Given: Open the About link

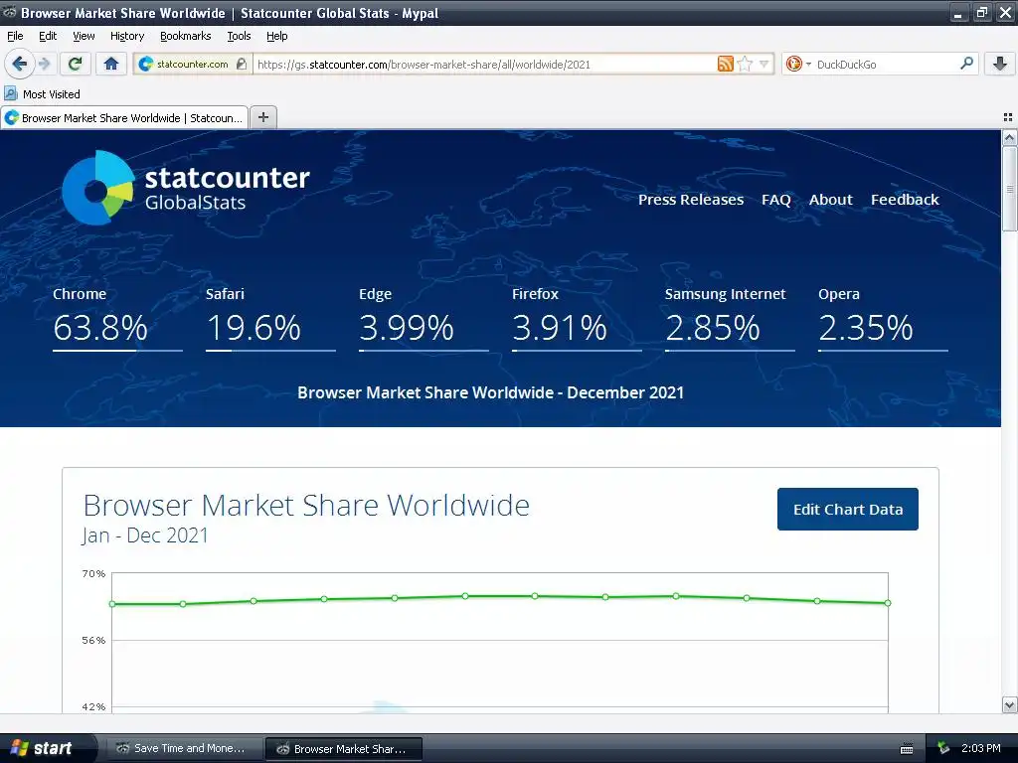Looking at the screenshot, I should click(x=830, y=200).
